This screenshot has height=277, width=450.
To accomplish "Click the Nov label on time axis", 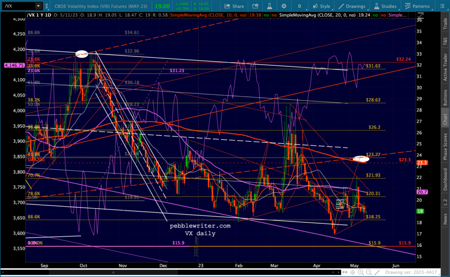I will click(x=123, y=266).
